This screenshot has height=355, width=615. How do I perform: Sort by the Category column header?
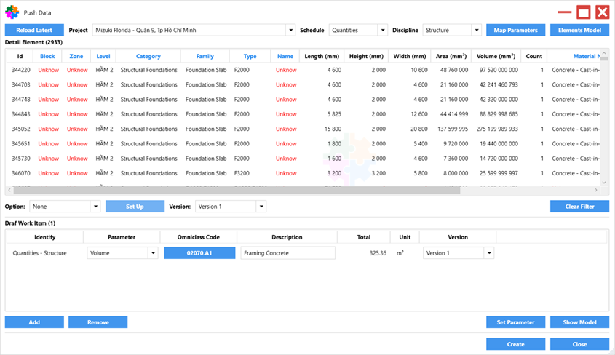pyautogui.click(x=148, y=56)
